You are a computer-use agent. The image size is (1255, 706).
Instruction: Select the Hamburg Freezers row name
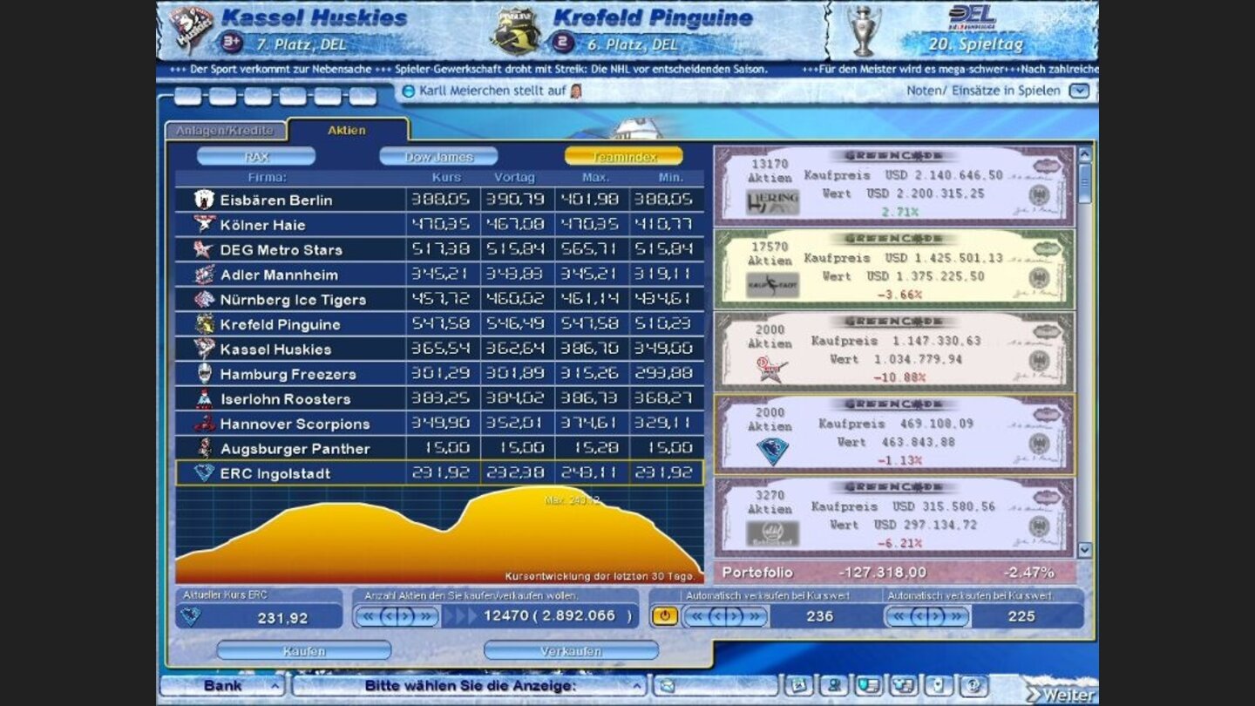click(x=288, y=374)
